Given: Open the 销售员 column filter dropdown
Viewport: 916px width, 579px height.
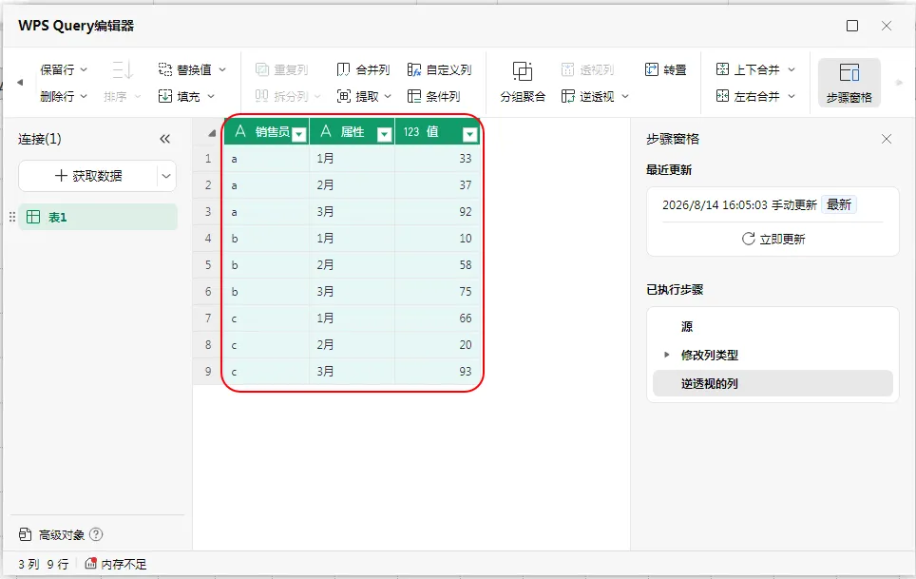Looking at the screenshot, I should point(299,135).
